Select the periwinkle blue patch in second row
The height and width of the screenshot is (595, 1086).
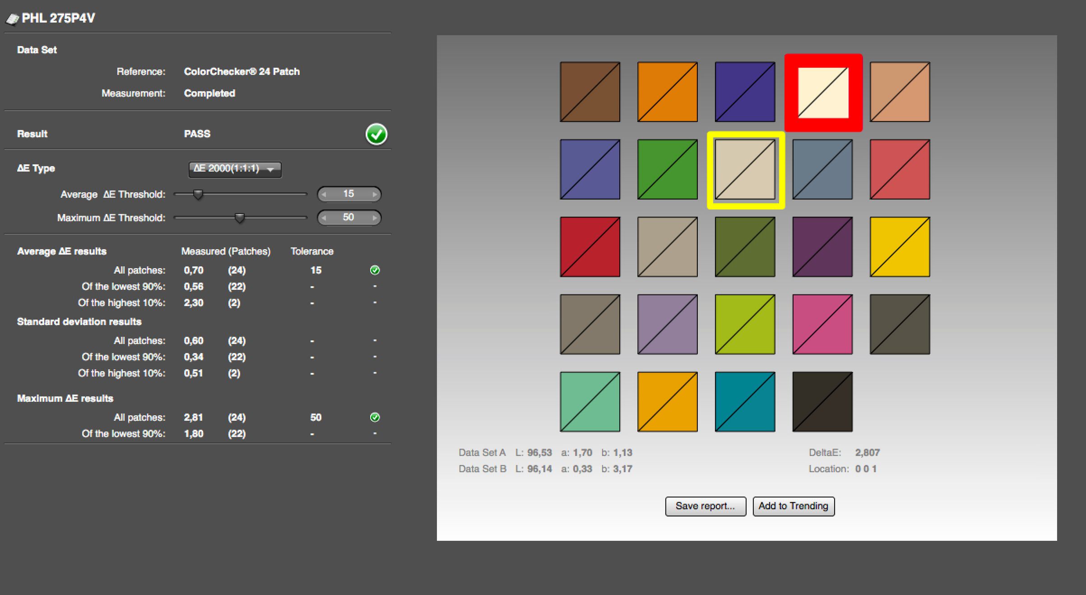coord(590,169)
